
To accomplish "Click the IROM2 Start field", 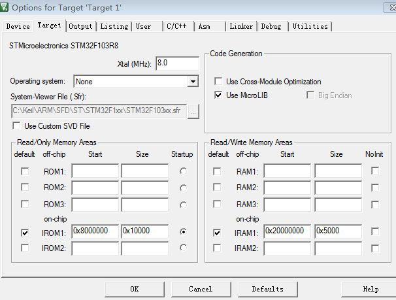I will [95, 248].
